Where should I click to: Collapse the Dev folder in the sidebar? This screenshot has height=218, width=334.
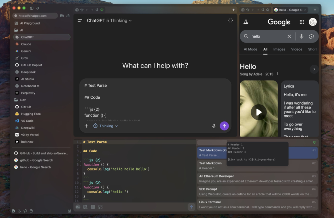[42, 100]
